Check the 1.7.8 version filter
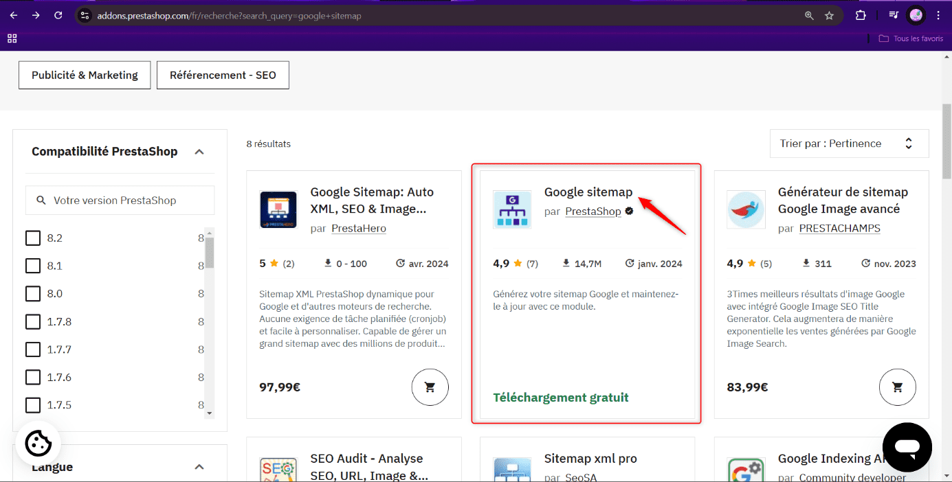 point(33,321)
